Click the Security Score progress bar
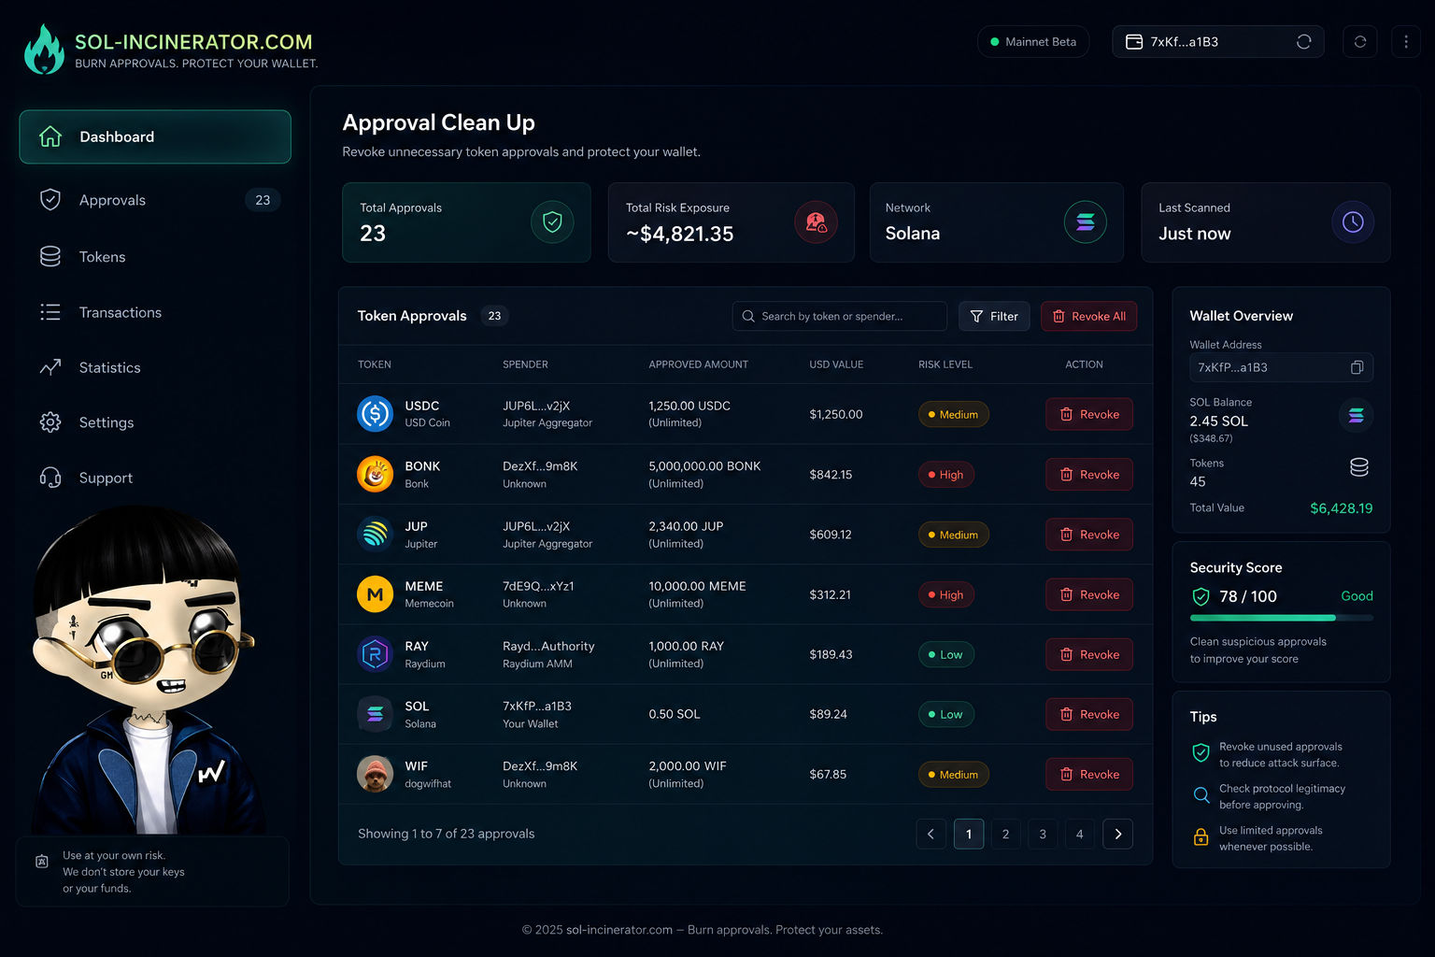1435x957 pixels. (1281, 618)
